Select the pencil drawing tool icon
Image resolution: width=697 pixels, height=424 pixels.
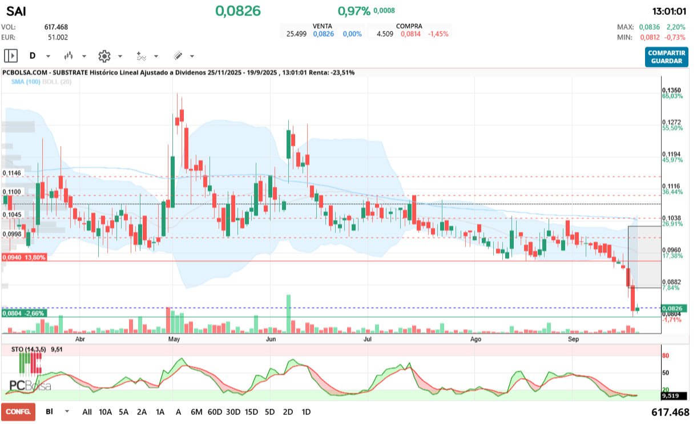pyautogui.click(x=178, y=56)
